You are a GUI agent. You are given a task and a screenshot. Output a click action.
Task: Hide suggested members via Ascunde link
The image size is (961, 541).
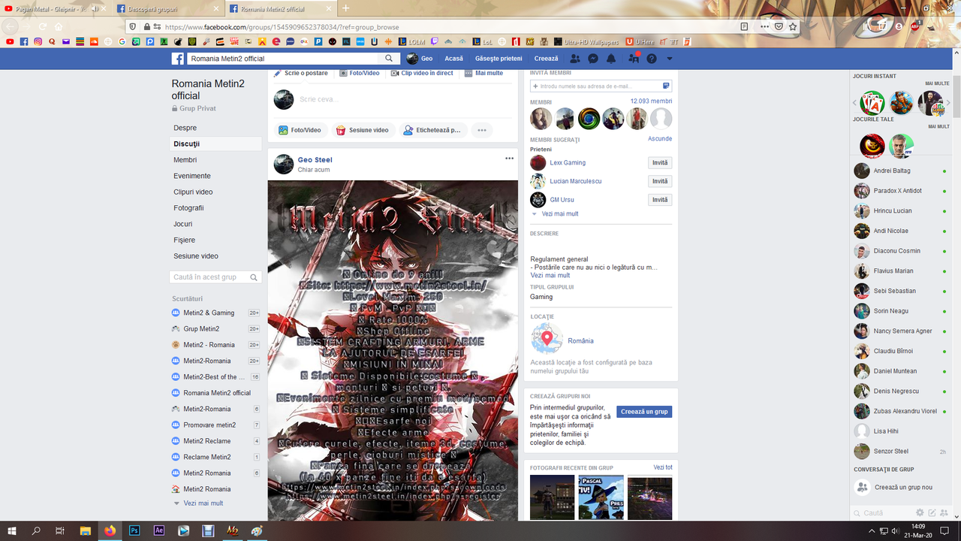click(x=660, y=139)
